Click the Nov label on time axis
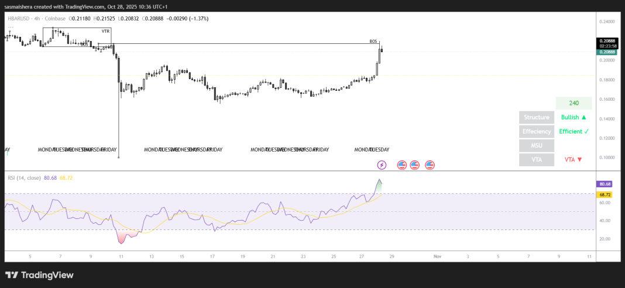 pyautogui.click(x=438, y=256)
